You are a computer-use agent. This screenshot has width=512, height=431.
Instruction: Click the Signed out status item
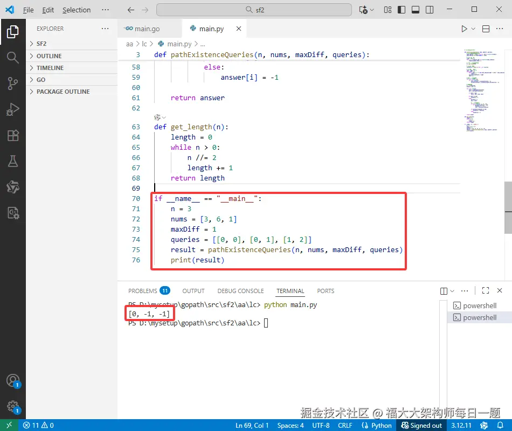[421, 425]
